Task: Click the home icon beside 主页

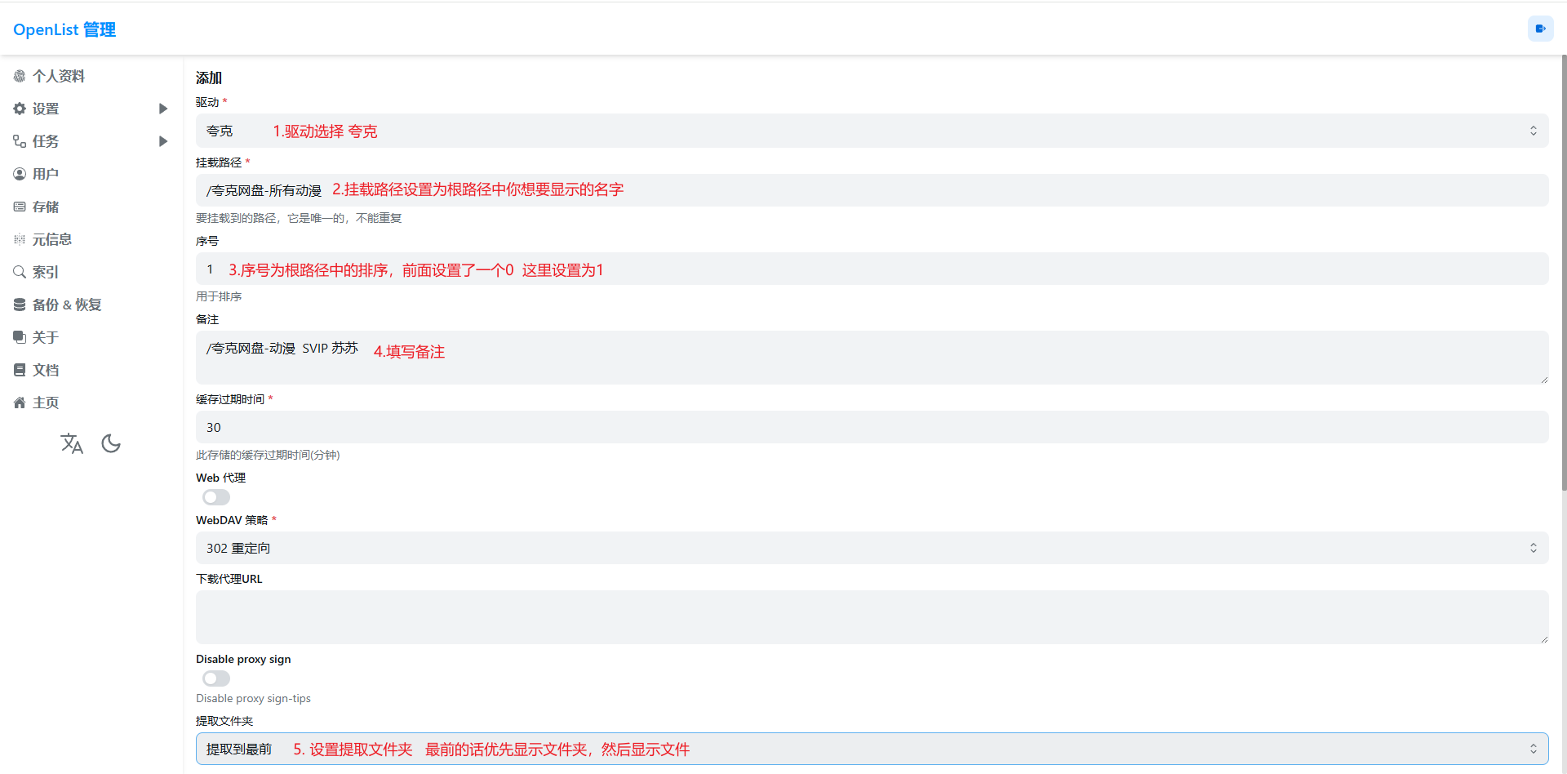Action: tap(20, 403)
